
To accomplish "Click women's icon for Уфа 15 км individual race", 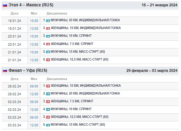I will tap(48, 86).
